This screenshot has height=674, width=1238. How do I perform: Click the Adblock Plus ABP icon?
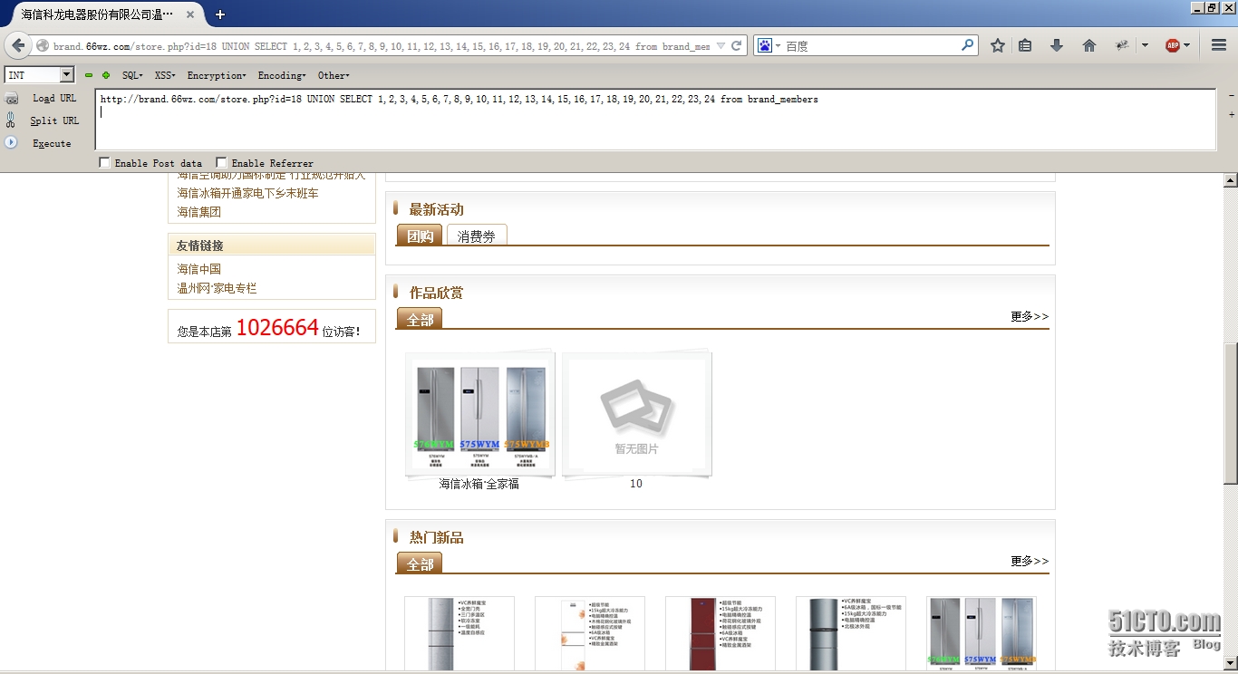coord(1173,45)
